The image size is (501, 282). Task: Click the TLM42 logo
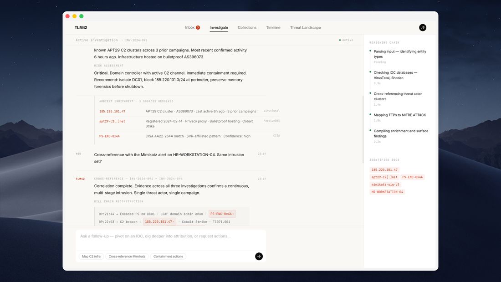(81, 27)
